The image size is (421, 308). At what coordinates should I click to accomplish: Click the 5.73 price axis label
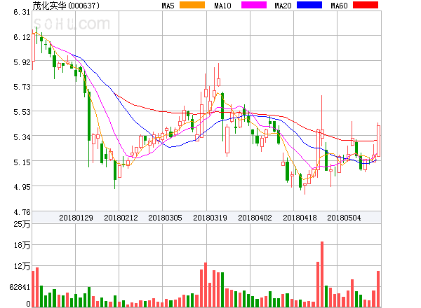click(22, 87)
